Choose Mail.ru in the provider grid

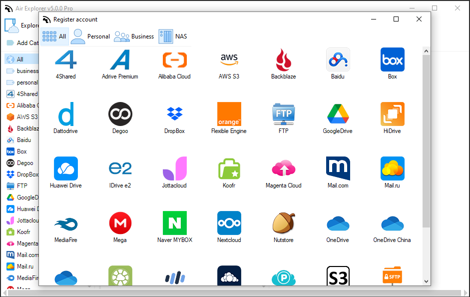393,168
